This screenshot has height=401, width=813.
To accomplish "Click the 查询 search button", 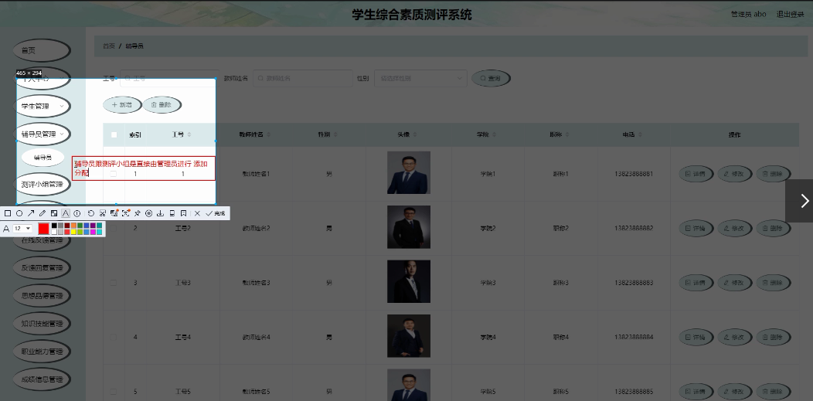I will pos(491,78).
